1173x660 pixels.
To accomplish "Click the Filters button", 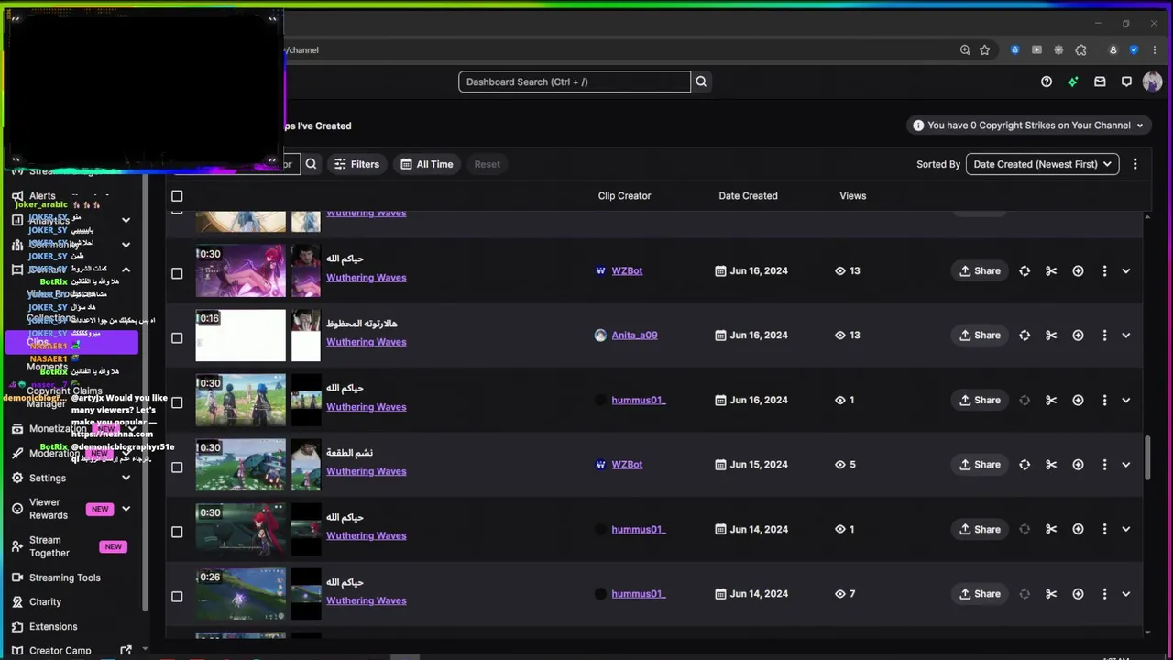I will coord(356,164).
